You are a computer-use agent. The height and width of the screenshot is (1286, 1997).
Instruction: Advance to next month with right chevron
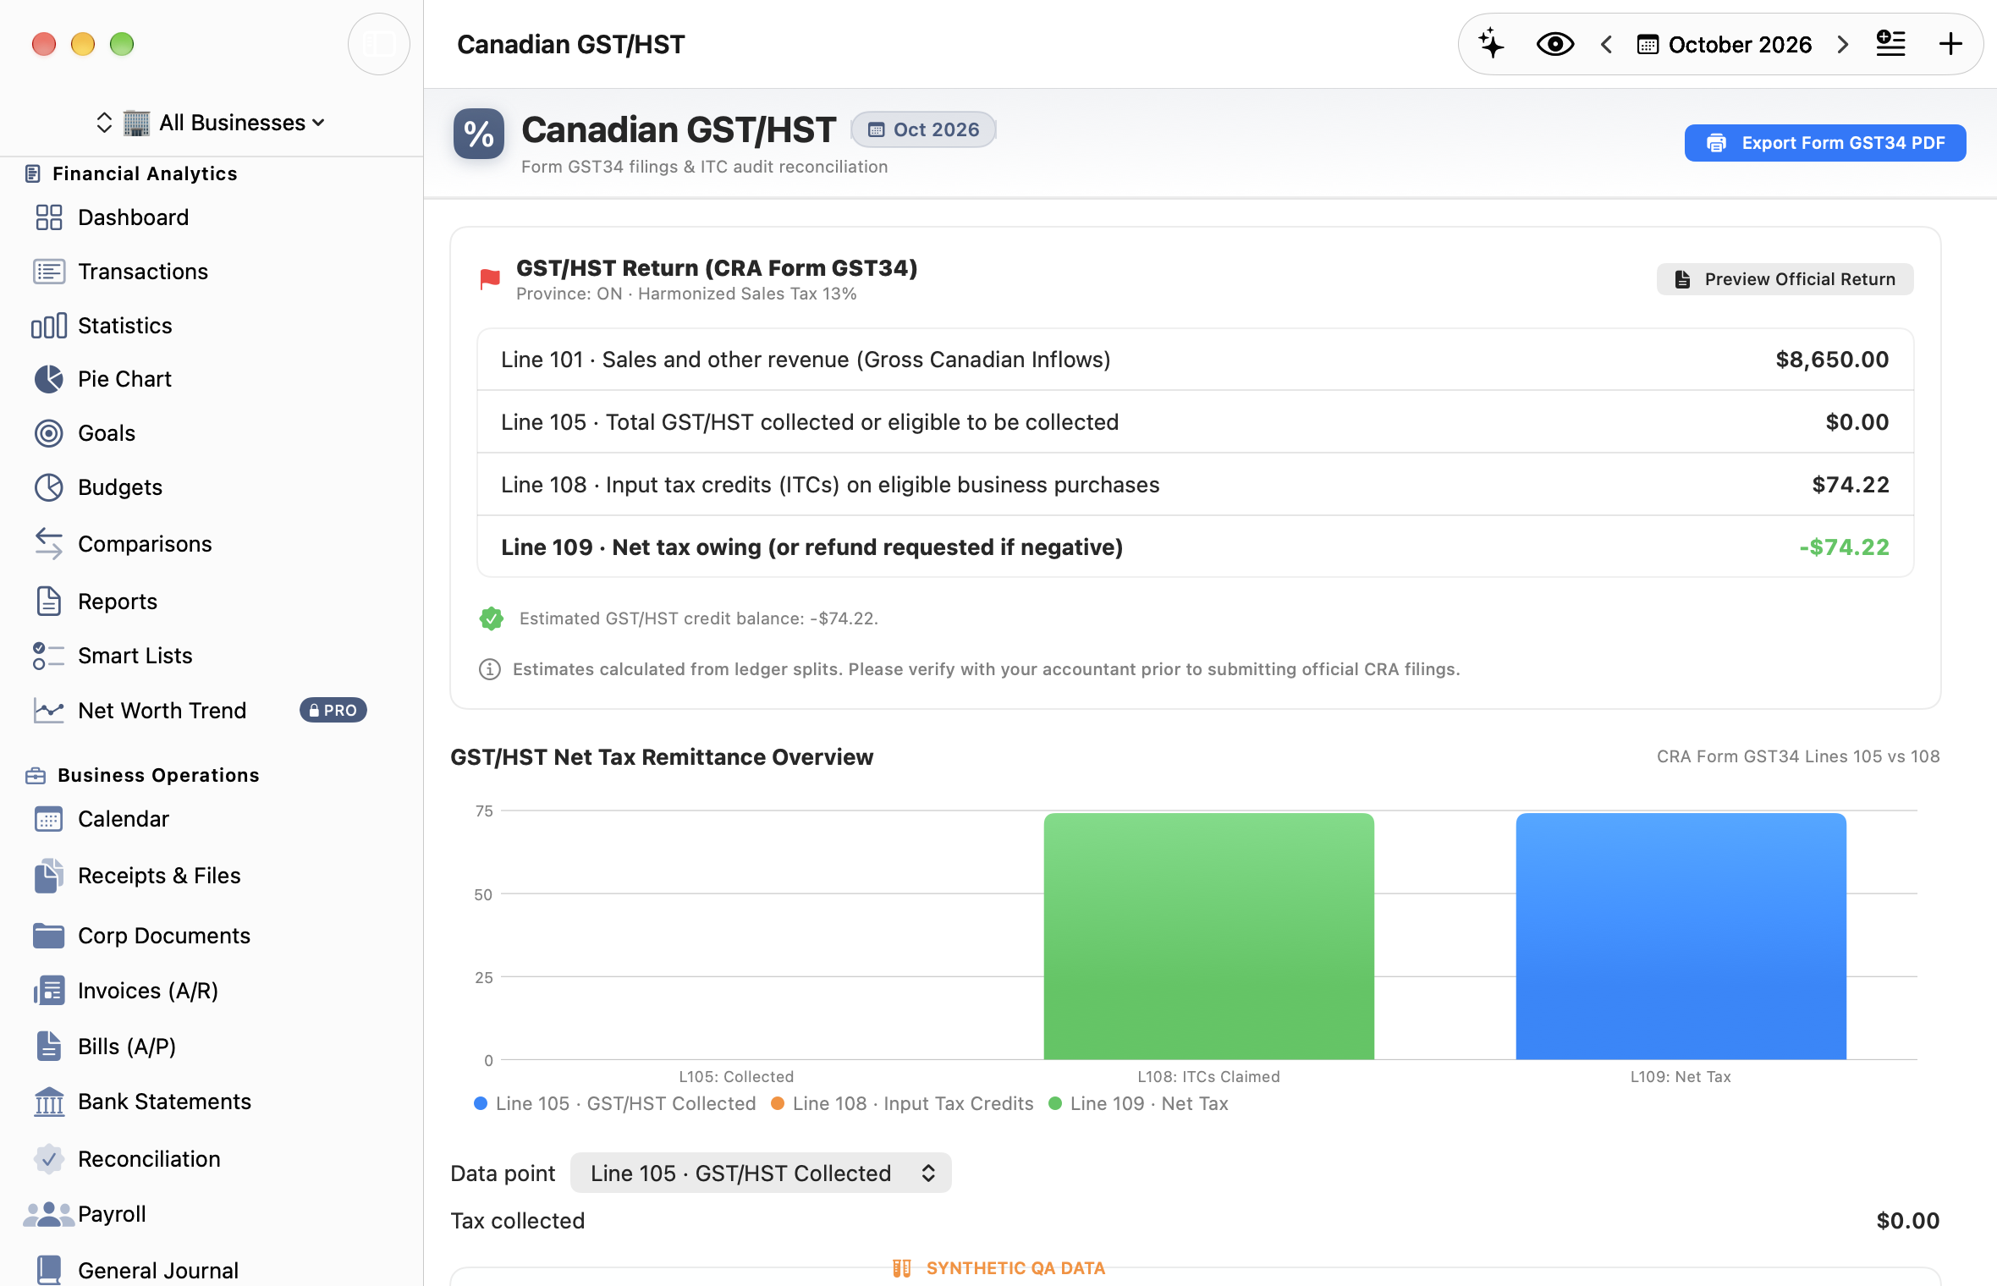(x=1843, y=44)
